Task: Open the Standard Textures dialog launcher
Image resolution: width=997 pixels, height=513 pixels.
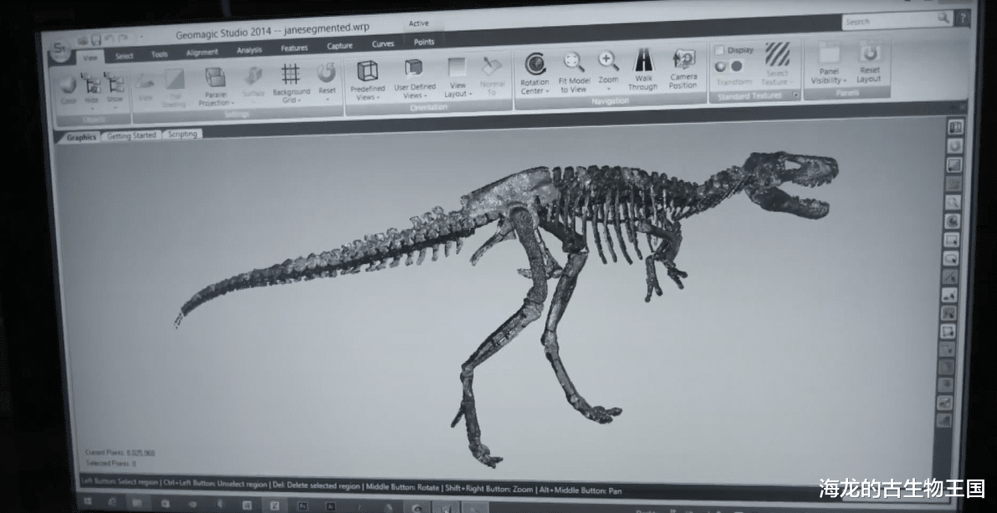Action: 795,96
